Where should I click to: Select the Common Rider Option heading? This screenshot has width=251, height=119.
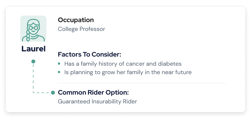tap(93, 93)
